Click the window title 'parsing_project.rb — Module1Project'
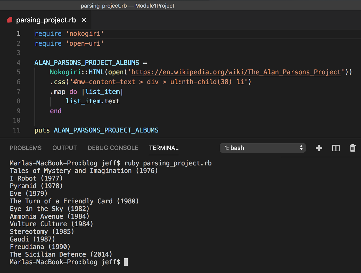Viewport: 361px width, 273px height. 128,6
